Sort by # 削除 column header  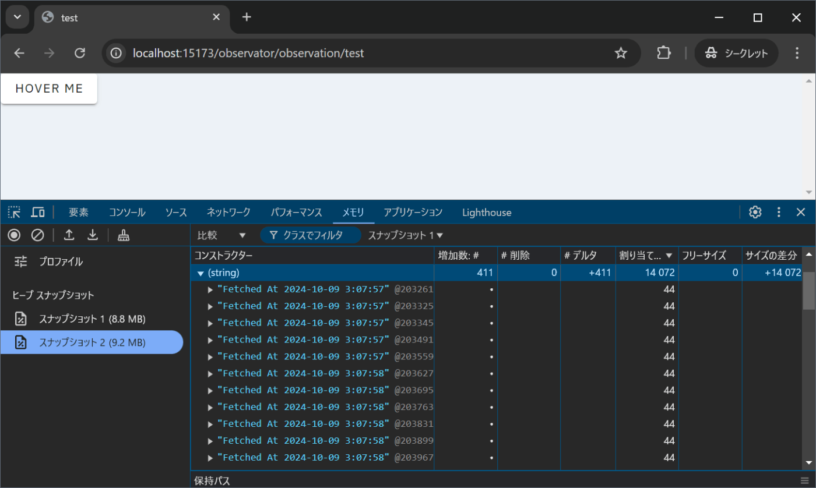coord(529,256)
